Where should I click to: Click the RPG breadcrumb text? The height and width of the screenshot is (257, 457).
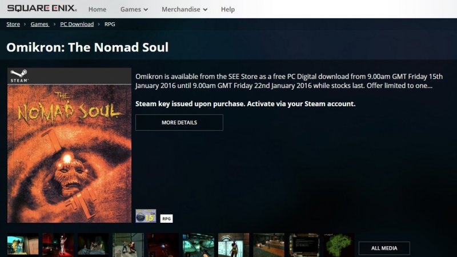[x=110, y=24]
